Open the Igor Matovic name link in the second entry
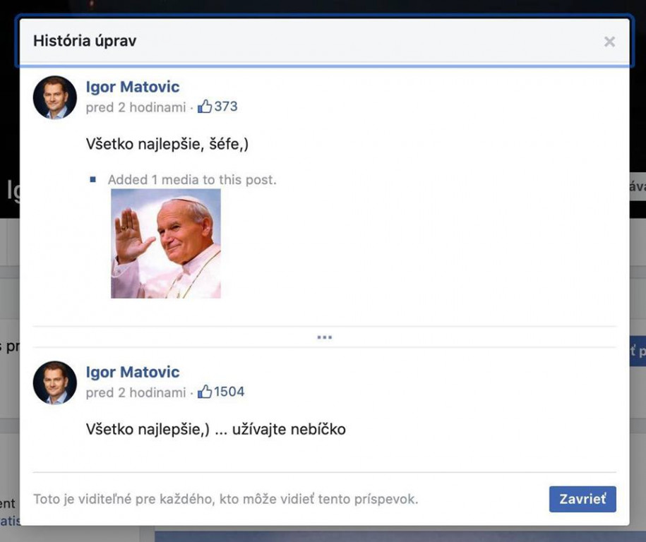The height and width of the screenshot is (542, 646). tap(133, 372)
